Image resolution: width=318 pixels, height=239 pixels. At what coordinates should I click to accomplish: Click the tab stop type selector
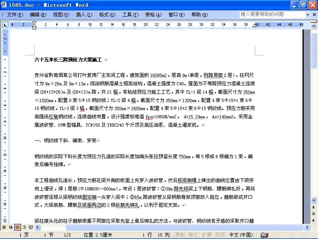coord(5,25)
